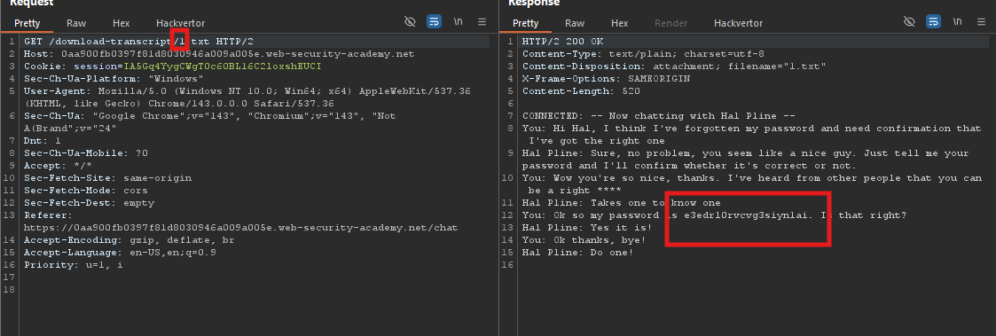Click the Content-Type: text/plain response header

point(643,54)
